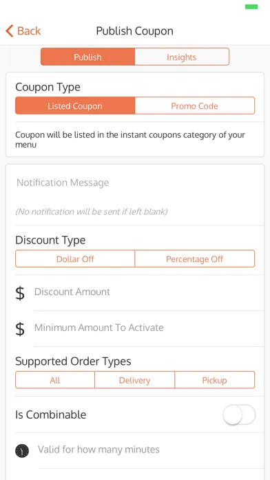
Task: Select Pickup order type
Action: [x=215, y=380]
